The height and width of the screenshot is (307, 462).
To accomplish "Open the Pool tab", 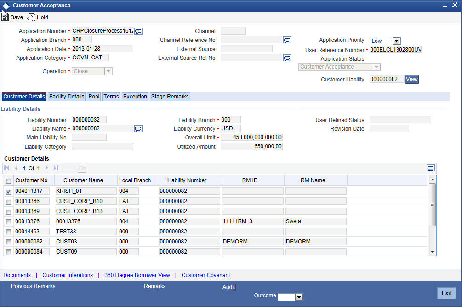I will pos(94,97).
